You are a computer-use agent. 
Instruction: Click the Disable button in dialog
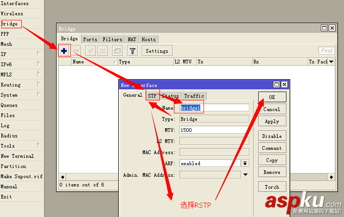pyautogui.click(x=272, y=136)
